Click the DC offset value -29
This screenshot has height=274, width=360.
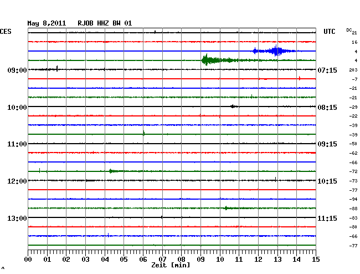[x=353, y=107]
